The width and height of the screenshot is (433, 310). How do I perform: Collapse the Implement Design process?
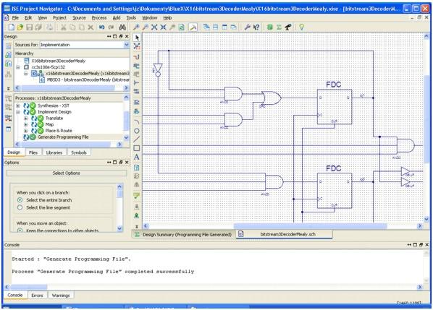tap(18, 112)
